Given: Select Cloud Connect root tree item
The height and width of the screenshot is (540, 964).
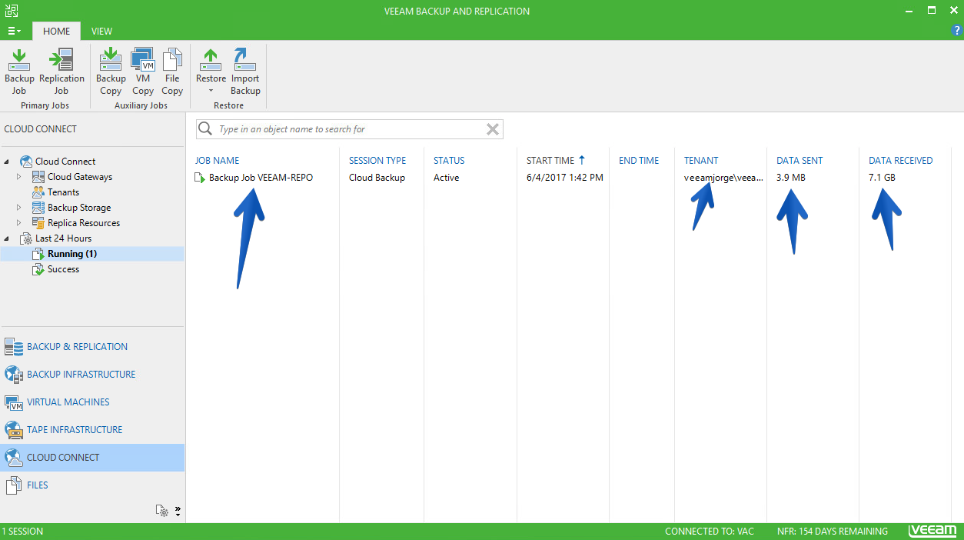Looking at the screenshot, I should pyautogui.click(x=65, y=162).
